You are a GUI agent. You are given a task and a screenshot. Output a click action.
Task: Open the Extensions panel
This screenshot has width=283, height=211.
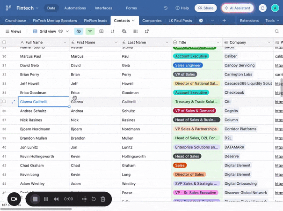point(249,21)
